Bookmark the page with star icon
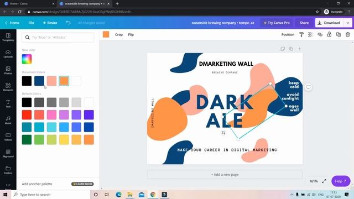This screenshot has height=199, width=354. point(317,12)
